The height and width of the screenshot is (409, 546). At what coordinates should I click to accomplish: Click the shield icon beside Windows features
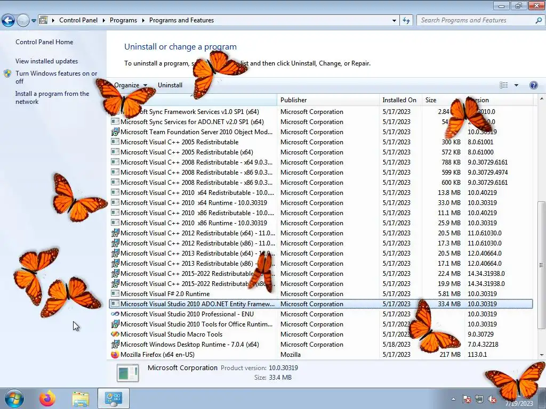[x=7, y=73]
